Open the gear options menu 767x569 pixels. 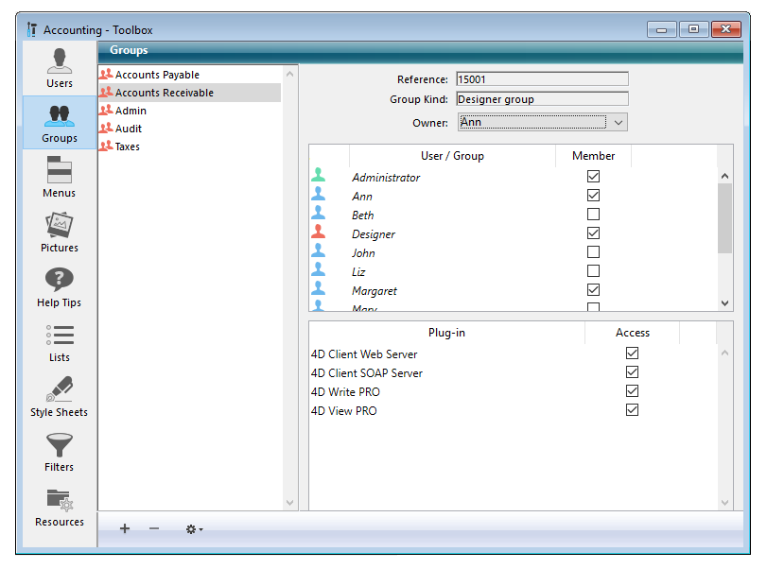pos(194,529)
